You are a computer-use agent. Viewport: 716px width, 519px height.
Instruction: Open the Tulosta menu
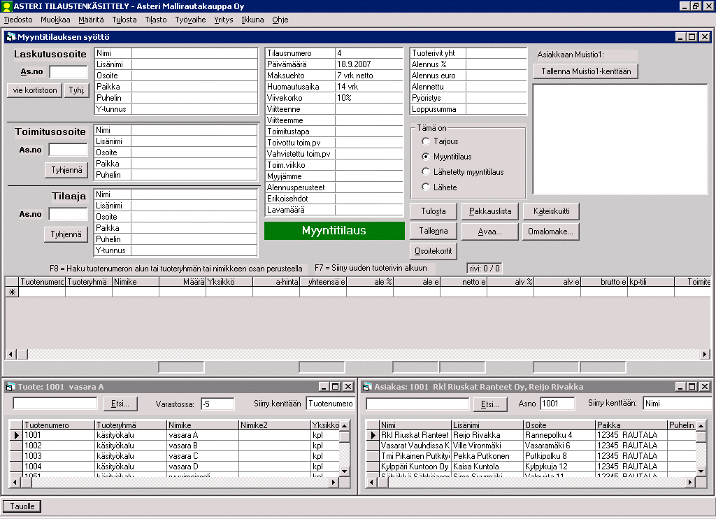[124, 20]
